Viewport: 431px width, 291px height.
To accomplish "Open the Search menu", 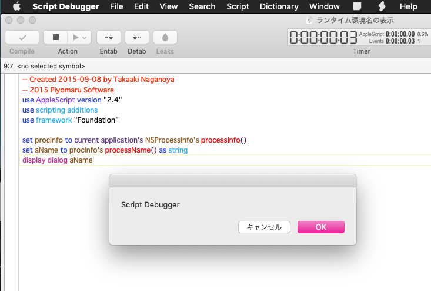I will click(x=202, y=6).
